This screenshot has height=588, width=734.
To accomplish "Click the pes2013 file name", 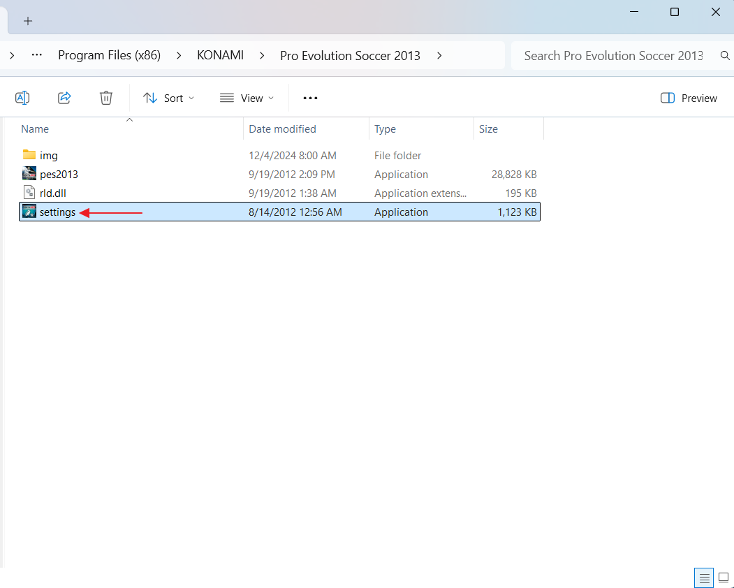I will pos(59,174).
